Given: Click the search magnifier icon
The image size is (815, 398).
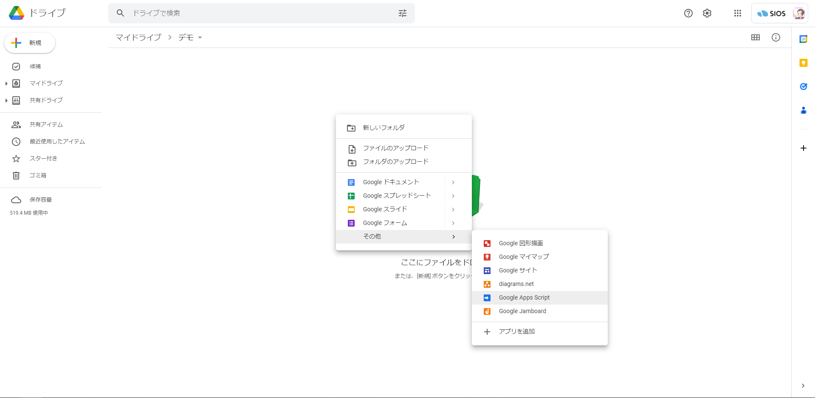Looking at the screenshot, I should [x=121, y=13].
